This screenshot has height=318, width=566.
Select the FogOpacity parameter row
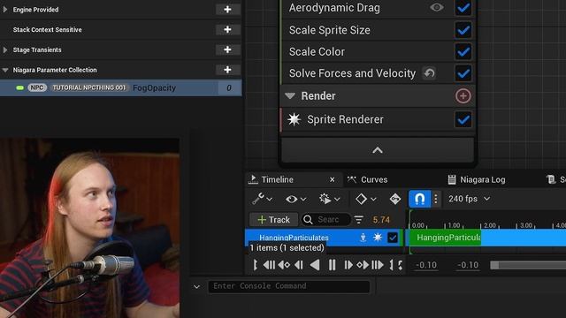click(120, 87)
